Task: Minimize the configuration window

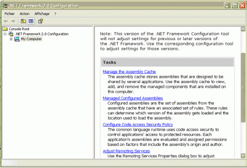Action: pos(227,6)
